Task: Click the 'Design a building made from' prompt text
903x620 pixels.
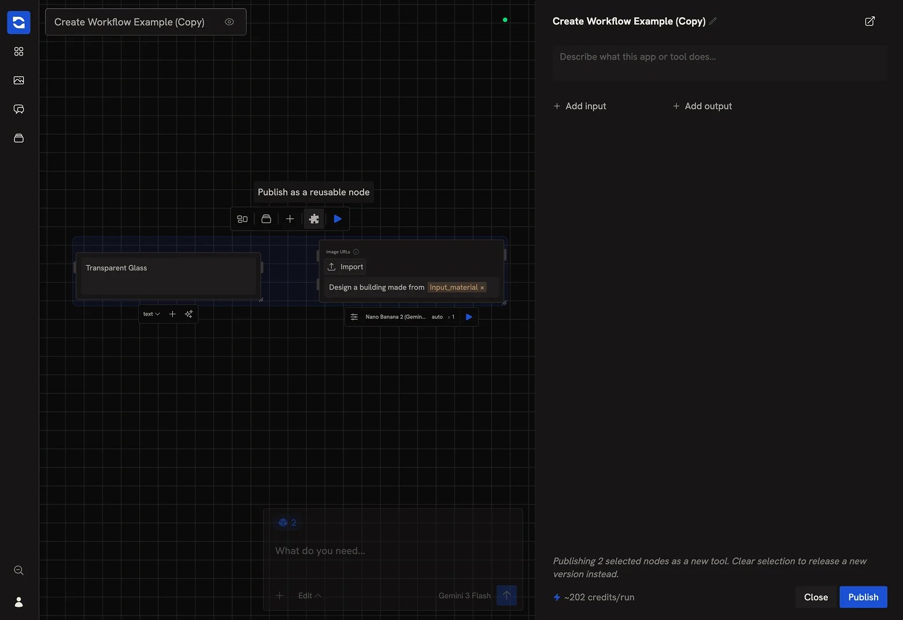Action: 376,287
